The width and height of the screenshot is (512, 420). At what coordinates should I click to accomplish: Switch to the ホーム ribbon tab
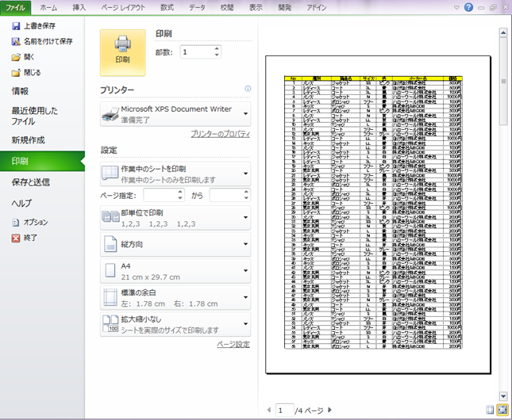(48, 8)
